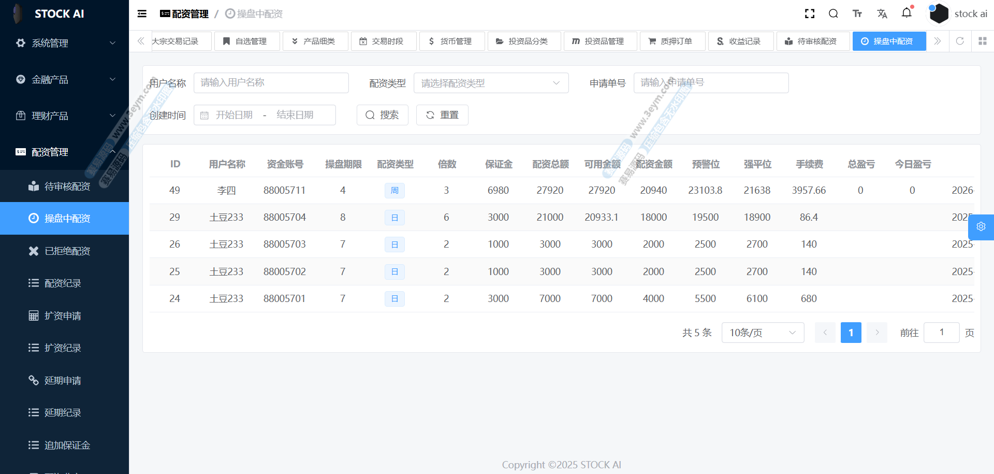Open the header search icon
This screenshot has width=994, height=474.
834,14
